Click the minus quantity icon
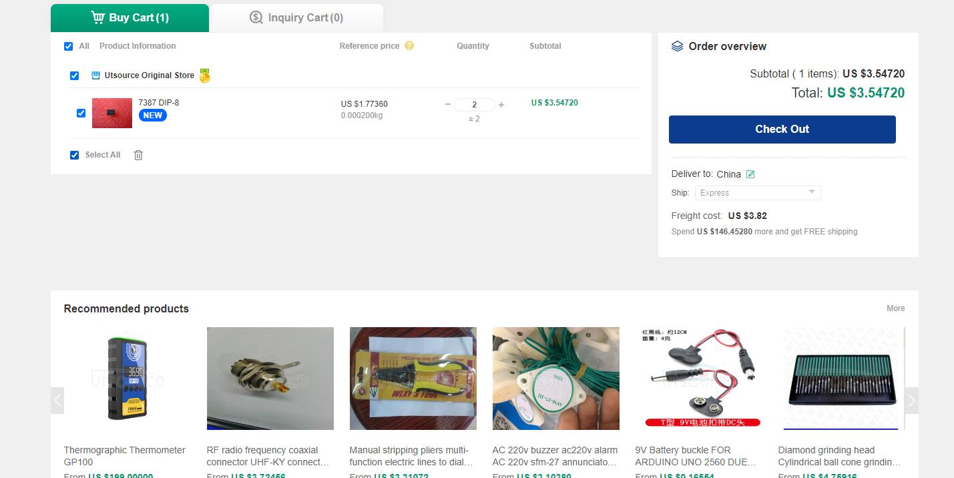Screen dimensions: 954x478 [x=448, y=105]
